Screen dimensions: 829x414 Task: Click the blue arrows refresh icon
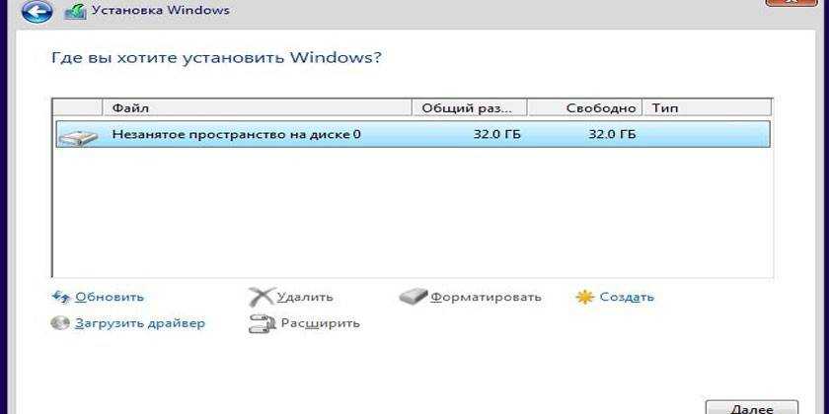click(60, 297)
